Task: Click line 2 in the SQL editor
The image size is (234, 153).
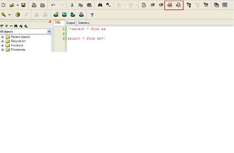Action: [x=149, y=33]
